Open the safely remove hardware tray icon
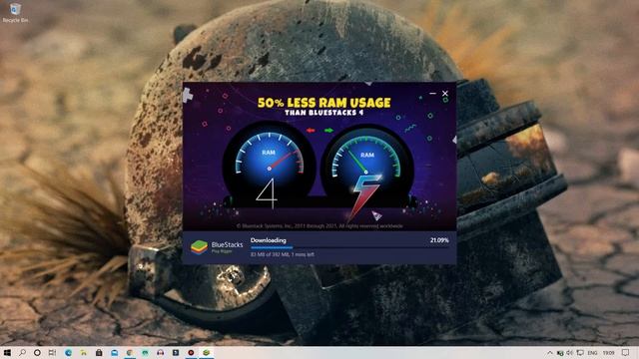 pyautogui.click(x=560, y=353)
